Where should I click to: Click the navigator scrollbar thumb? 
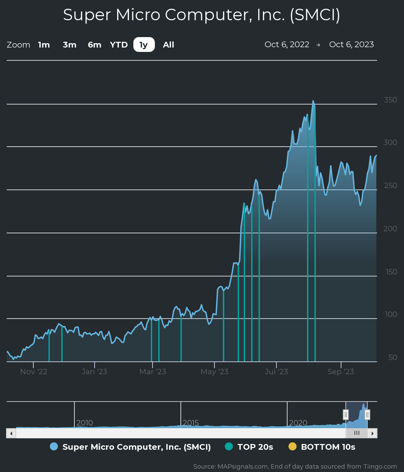357,433
